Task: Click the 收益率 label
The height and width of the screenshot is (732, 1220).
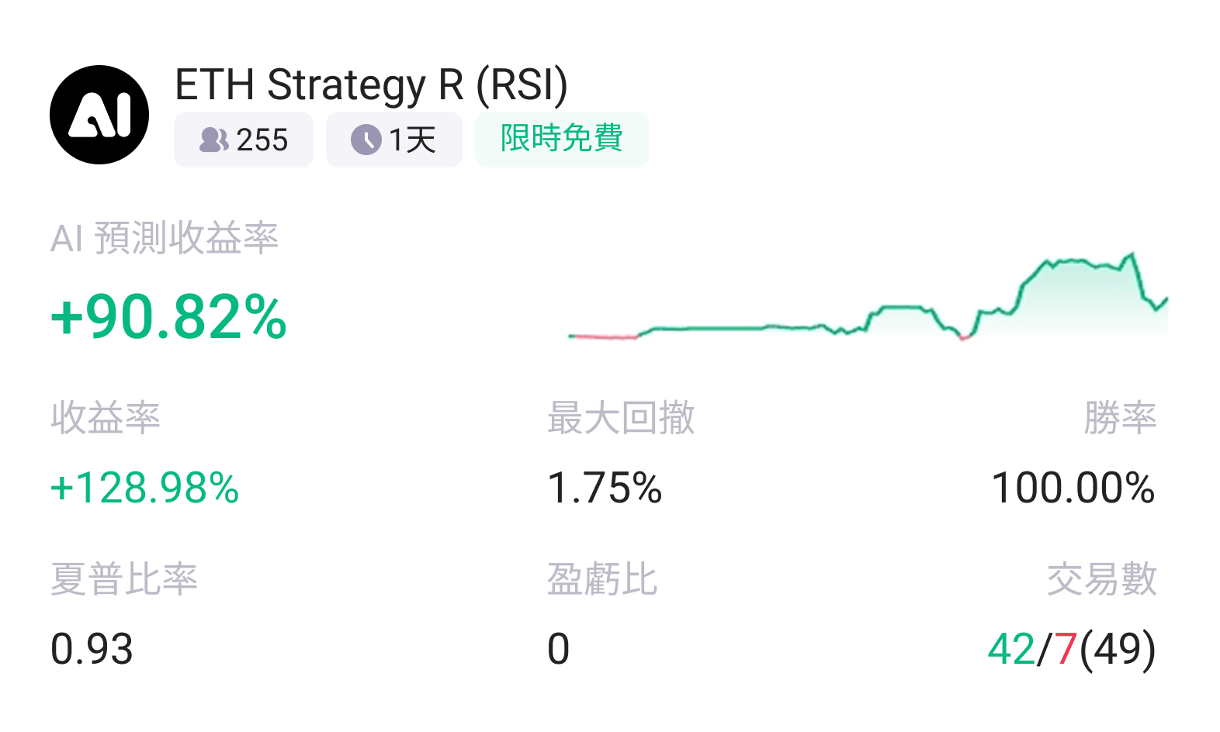Action: (106, 418)
